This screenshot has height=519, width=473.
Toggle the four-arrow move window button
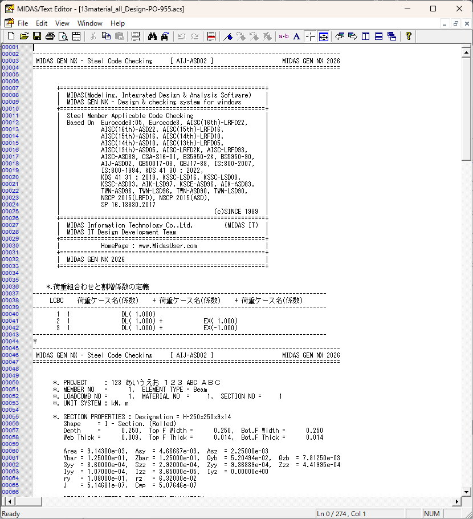click(x=324, y=37)
